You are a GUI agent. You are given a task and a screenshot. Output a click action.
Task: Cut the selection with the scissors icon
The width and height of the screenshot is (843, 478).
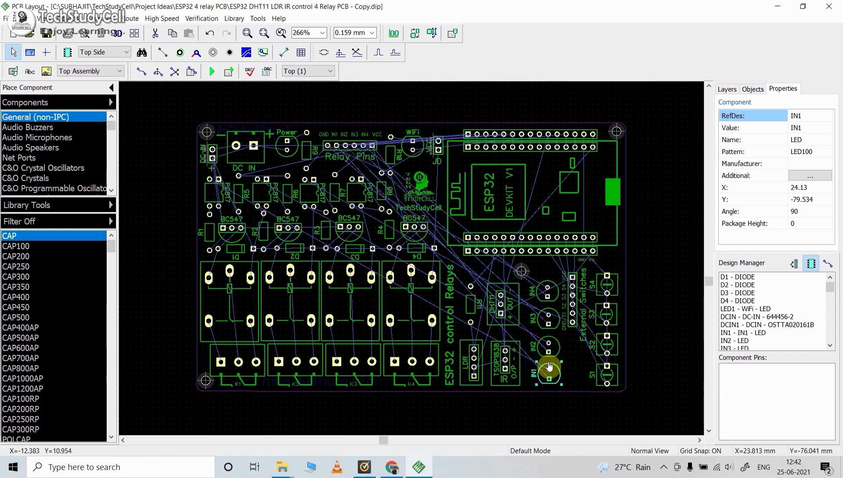(x=155, y=33)
